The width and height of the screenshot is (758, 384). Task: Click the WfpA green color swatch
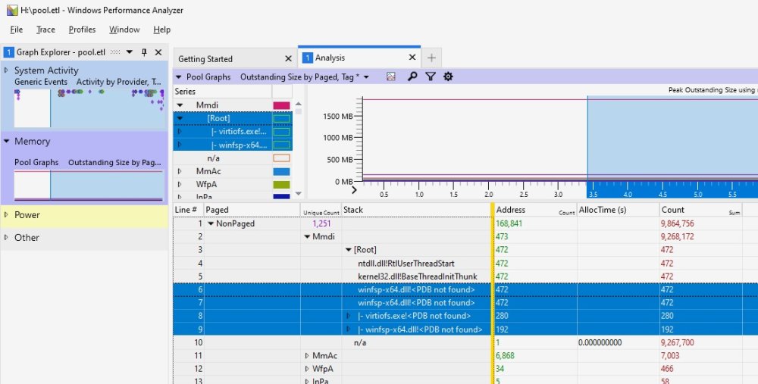point(281,185)
